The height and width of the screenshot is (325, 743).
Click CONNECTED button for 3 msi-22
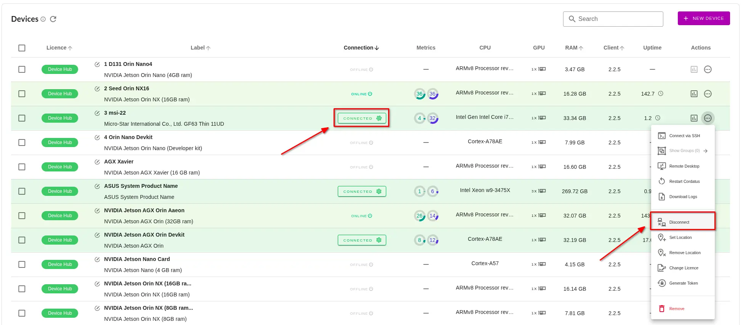coord(361,118)
